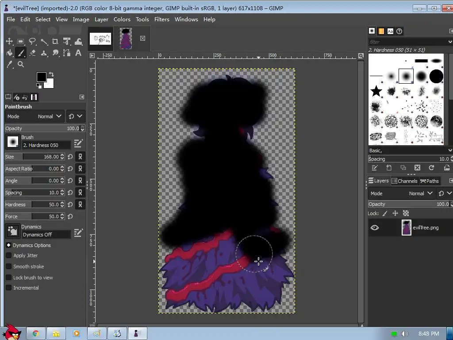Select the Color Picker eyedropper tool
This screenshot has height=340, width=453.
click(9, 65)
